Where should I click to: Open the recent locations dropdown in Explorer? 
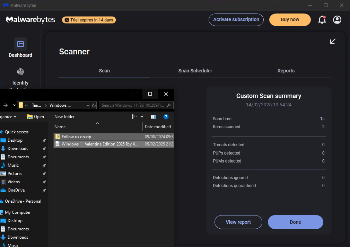tap(14, 105)
